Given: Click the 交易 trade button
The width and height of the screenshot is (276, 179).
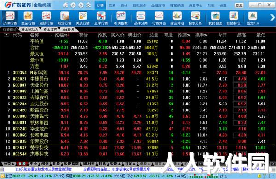Looking at the screenshot, I should click(239, 6).
